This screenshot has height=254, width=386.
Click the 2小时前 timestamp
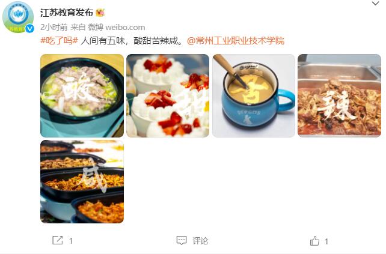[x=54, y=27]
